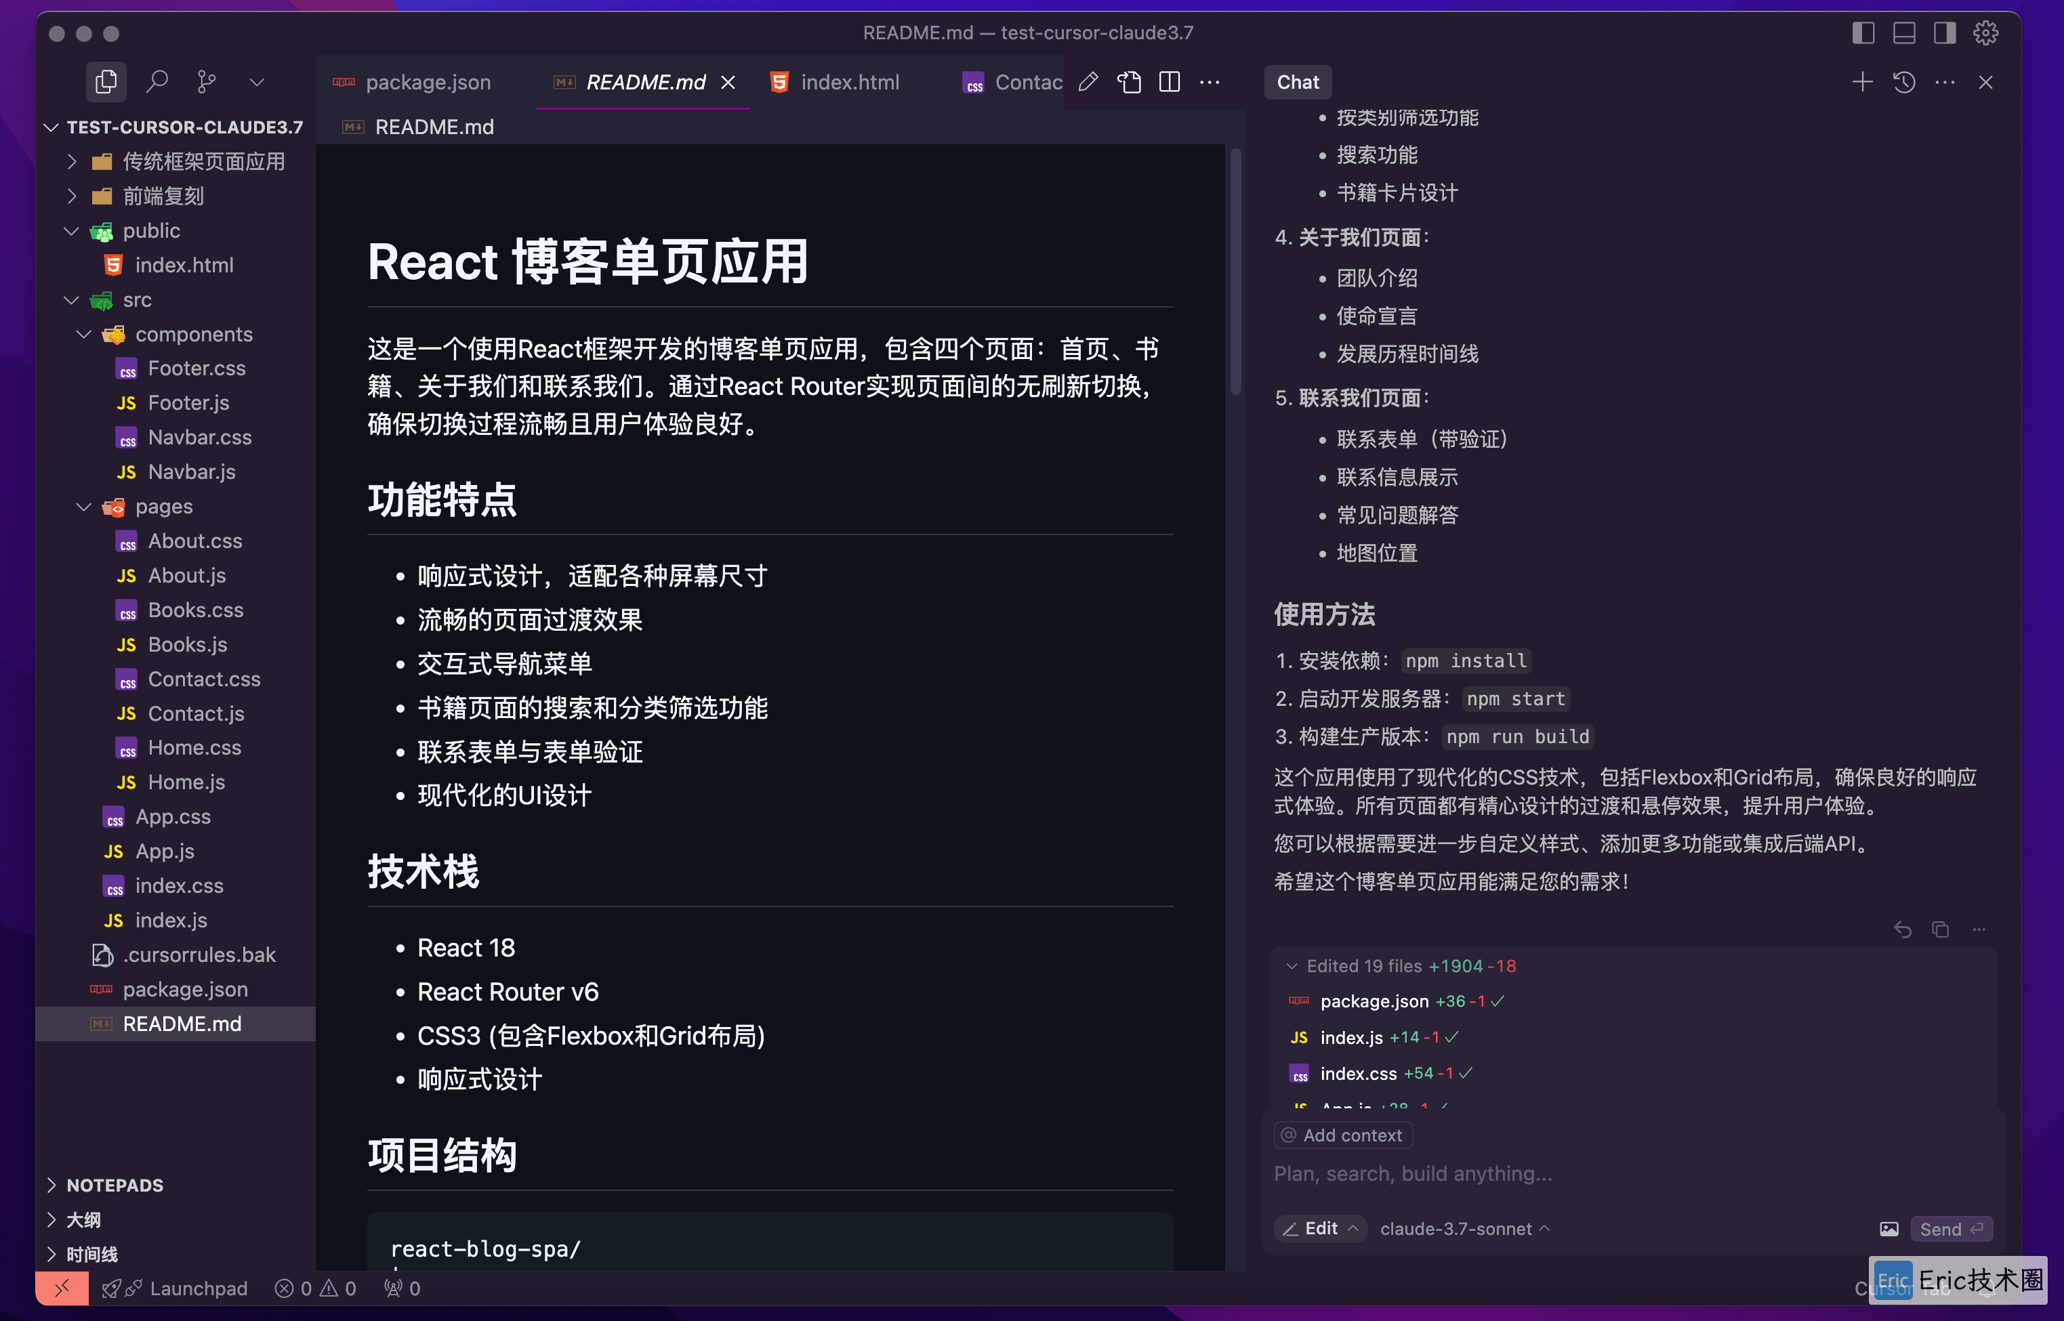Click revert arrow icon on message

[1902, 929]
